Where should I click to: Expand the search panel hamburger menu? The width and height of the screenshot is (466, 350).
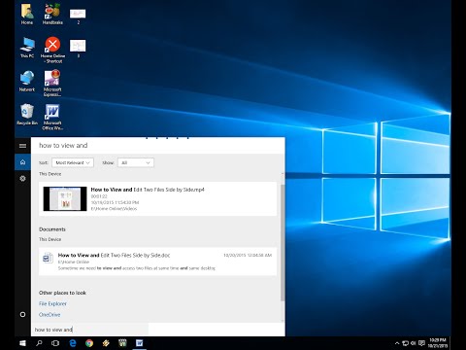[22, 146]
